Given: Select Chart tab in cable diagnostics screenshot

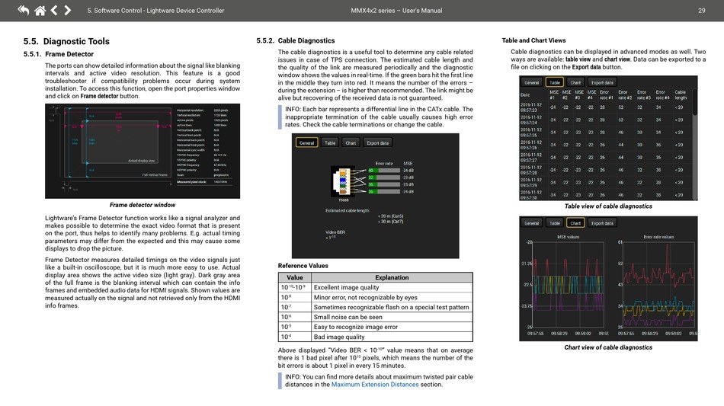Looking at the screenshot, I should click(351, 143).
